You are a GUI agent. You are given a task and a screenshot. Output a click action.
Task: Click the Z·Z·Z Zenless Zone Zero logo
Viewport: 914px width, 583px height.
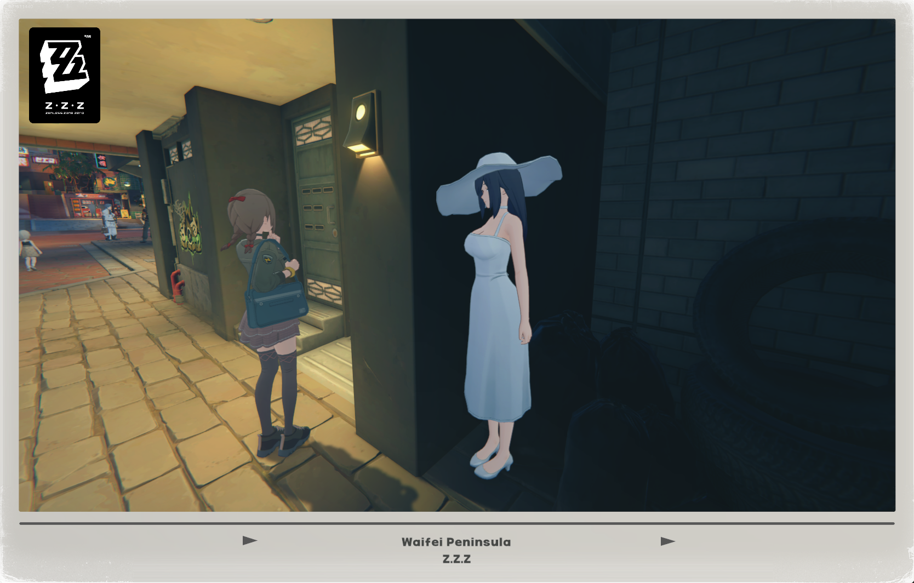65,75
